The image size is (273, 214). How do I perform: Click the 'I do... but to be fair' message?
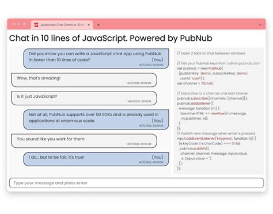pyautogui.click(x=96, y=159)
